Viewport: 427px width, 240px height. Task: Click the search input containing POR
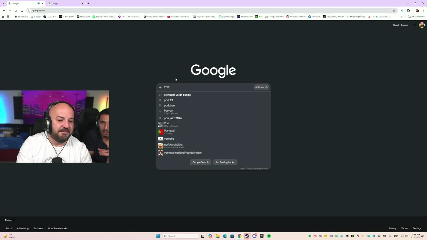tap(208, 87)
